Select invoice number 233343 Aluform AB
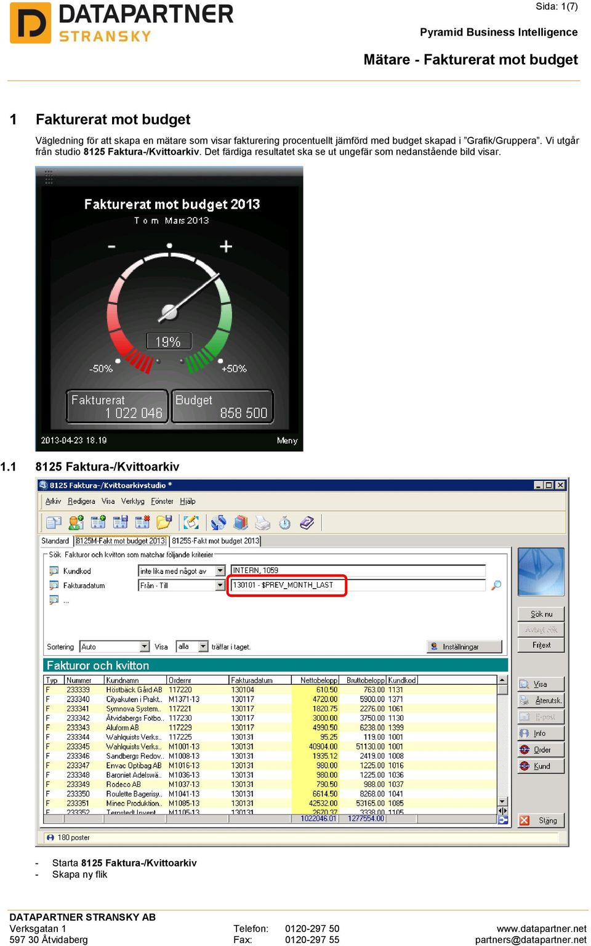This screenshot has width=591, height=946. (270, 727)
